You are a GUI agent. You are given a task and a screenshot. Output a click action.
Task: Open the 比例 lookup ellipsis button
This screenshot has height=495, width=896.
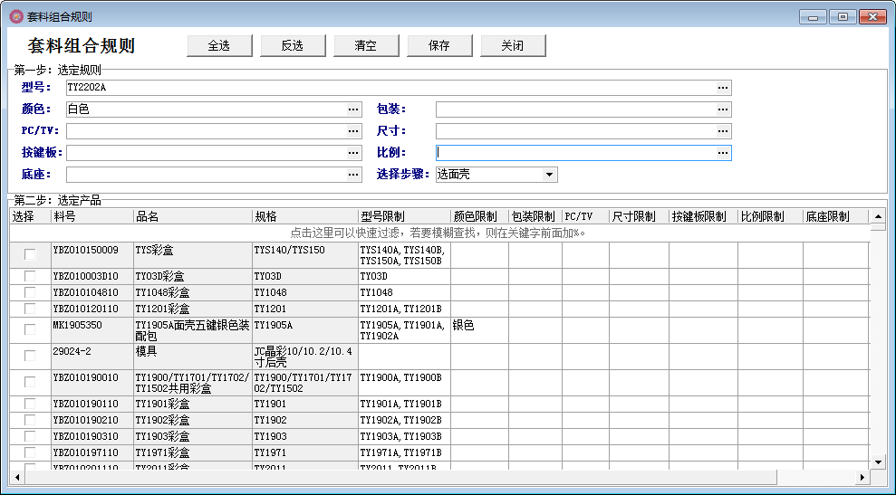[723, 152]
